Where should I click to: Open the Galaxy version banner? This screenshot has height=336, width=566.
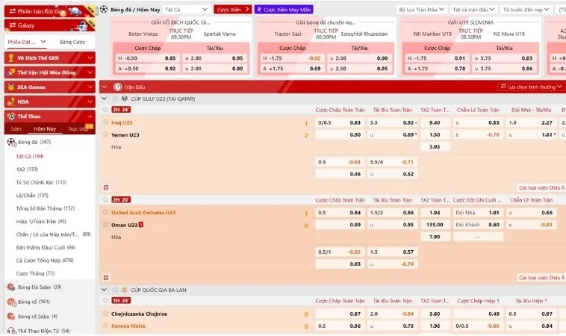pos(50,25)
